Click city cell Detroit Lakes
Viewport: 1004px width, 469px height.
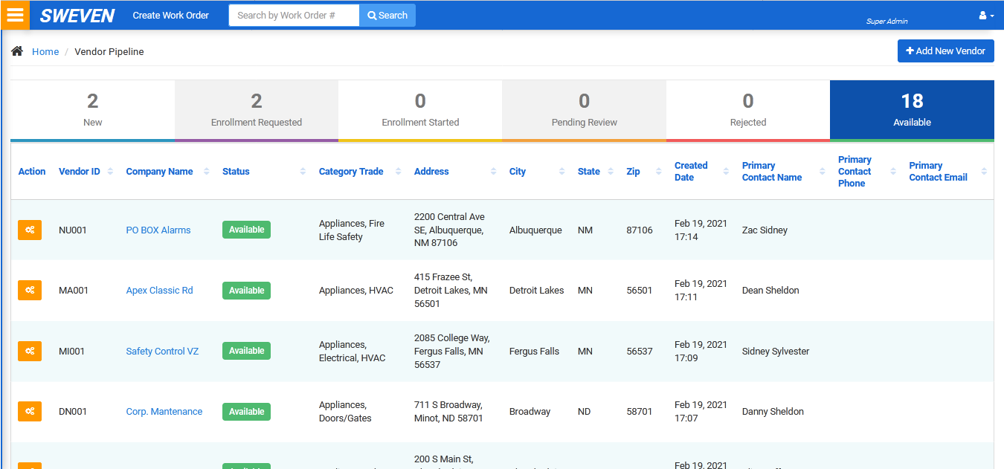pos(537,290)
